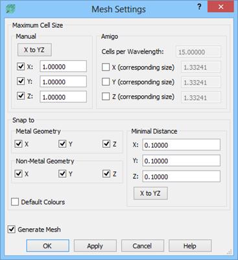Click the Manual Z value field
This screenshot has height=260, width=238.
point(63,97)
